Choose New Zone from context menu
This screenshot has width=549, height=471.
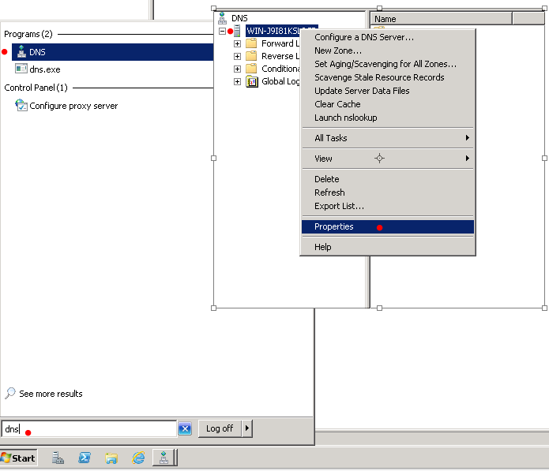click(388, 50)
